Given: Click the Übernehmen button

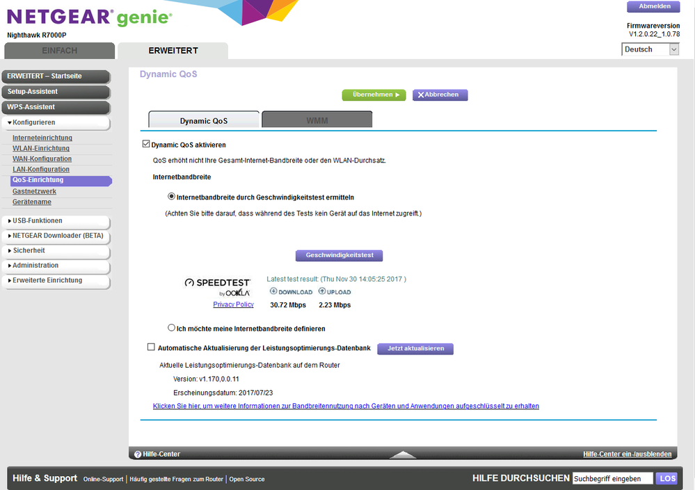Looking at the screenshot, I should (374, 95).
